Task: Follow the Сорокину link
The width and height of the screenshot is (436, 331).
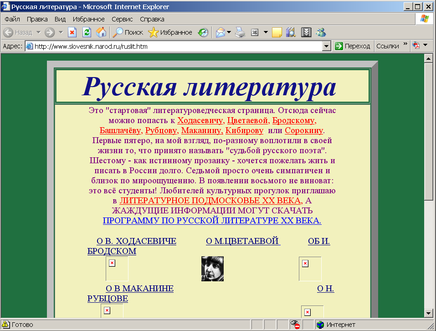Action: [x=305, y=130]
